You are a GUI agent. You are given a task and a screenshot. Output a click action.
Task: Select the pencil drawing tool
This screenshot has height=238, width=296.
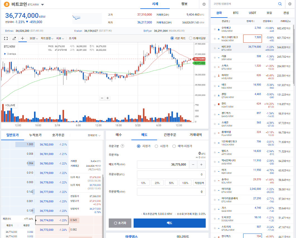14,38
